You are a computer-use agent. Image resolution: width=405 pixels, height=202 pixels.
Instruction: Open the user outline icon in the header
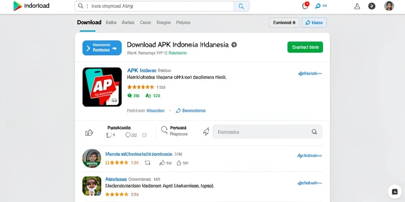357,6
